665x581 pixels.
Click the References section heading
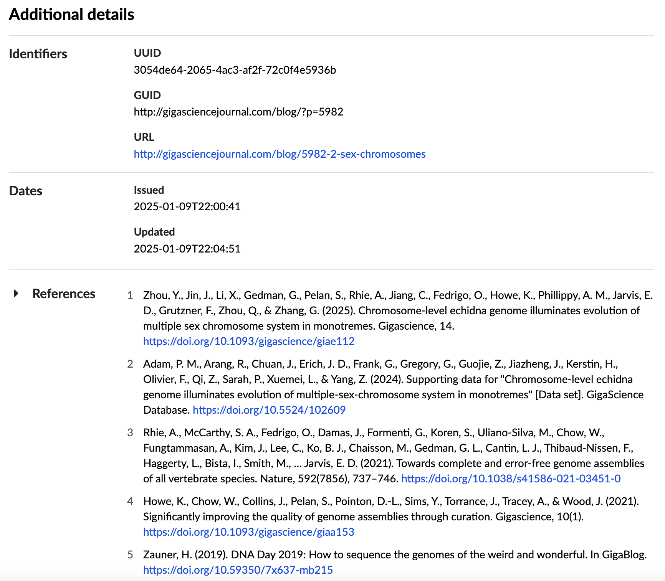click(64, 294)
